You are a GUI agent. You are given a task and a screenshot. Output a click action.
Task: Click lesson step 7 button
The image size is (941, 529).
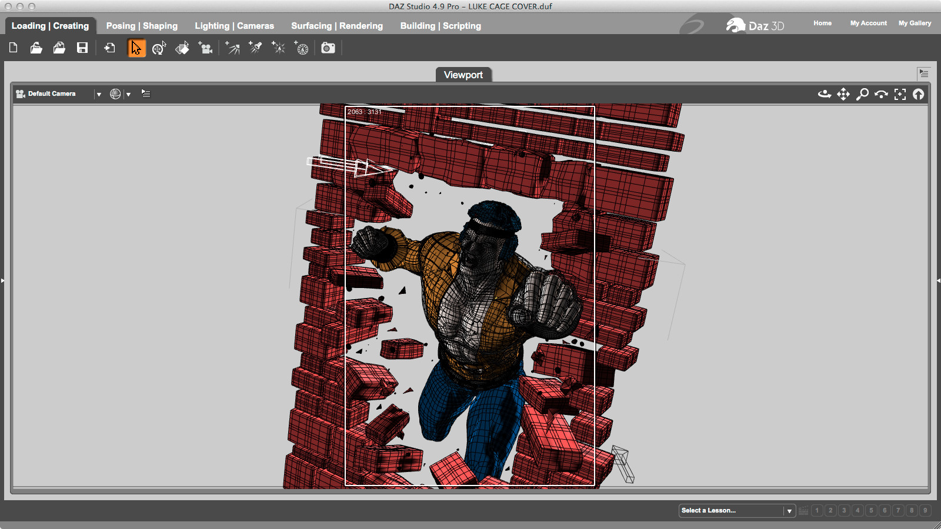pos(898,510)
